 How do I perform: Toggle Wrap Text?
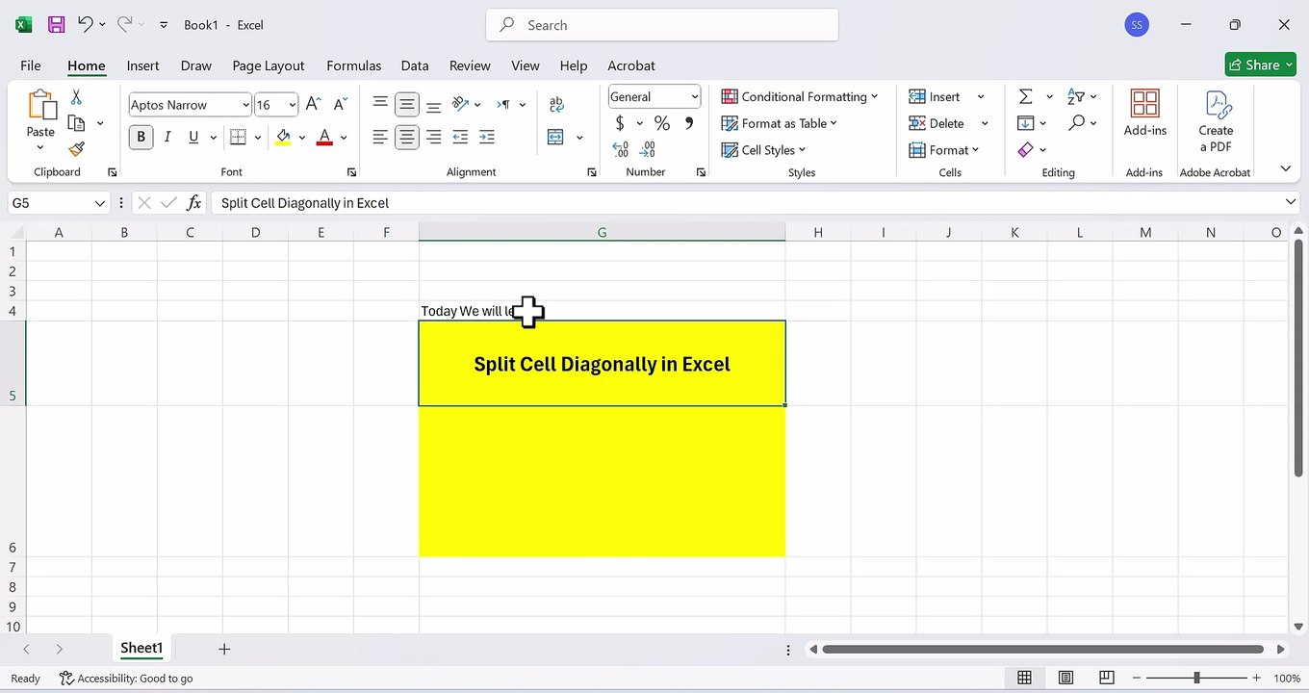click(x=556, y=104)
